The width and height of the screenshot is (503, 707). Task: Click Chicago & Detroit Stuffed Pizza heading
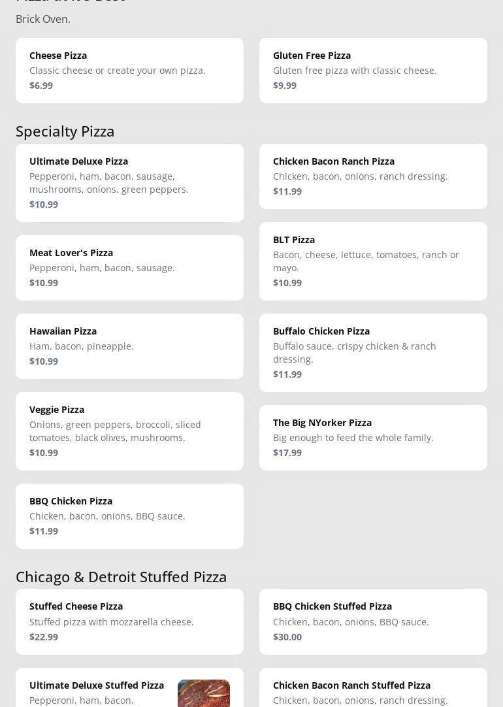122,576
